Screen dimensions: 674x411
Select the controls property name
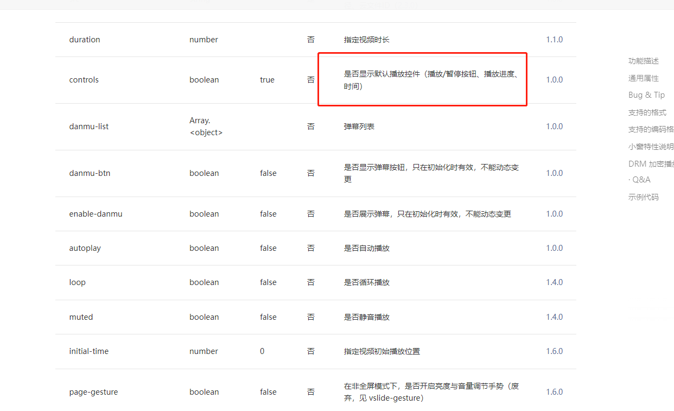point(84,80)
